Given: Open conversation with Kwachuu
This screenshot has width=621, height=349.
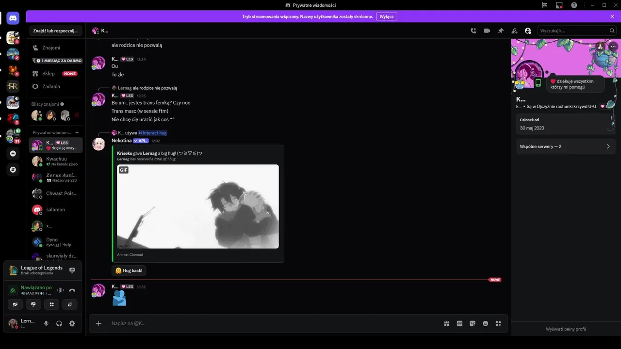Looking at the screenshot, I should (x=55, y=161).
